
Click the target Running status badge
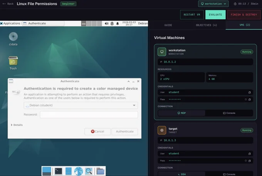[x=247, y=130]
